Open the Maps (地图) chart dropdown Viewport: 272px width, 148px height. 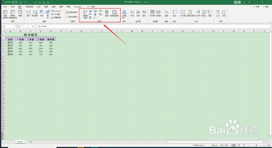click(x=107, y=14)
